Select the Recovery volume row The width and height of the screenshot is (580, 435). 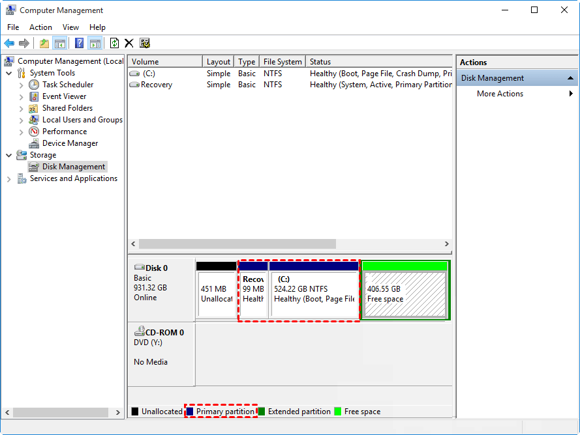290,85
